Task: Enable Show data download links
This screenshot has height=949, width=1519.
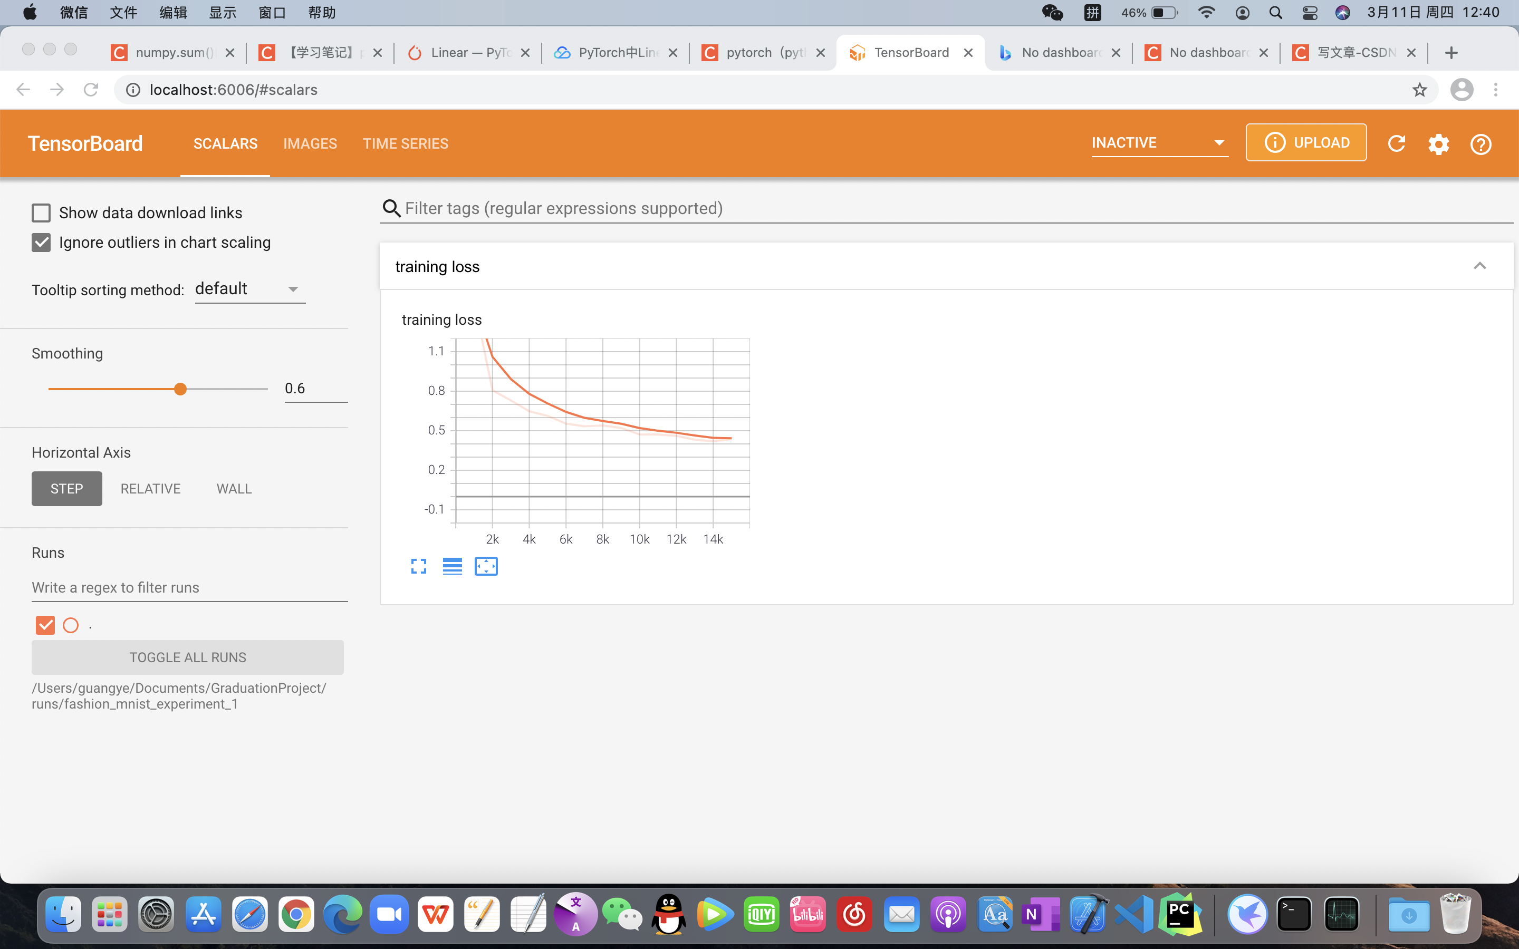Action: click(42, 213)
